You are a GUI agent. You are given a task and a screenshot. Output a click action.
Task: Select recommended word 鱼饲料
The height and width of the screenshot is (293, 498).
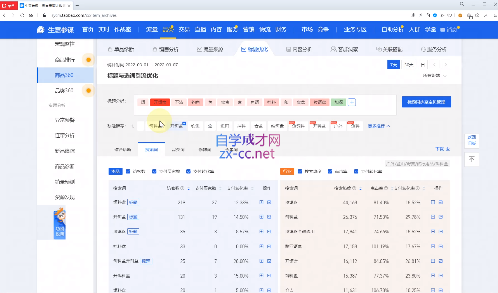[299, 126]
